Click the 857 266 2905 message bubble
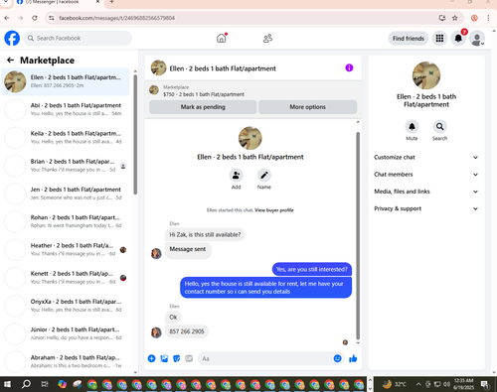This screenshot has width=497, height=392. pyautogui.click(x=187, y=331)
